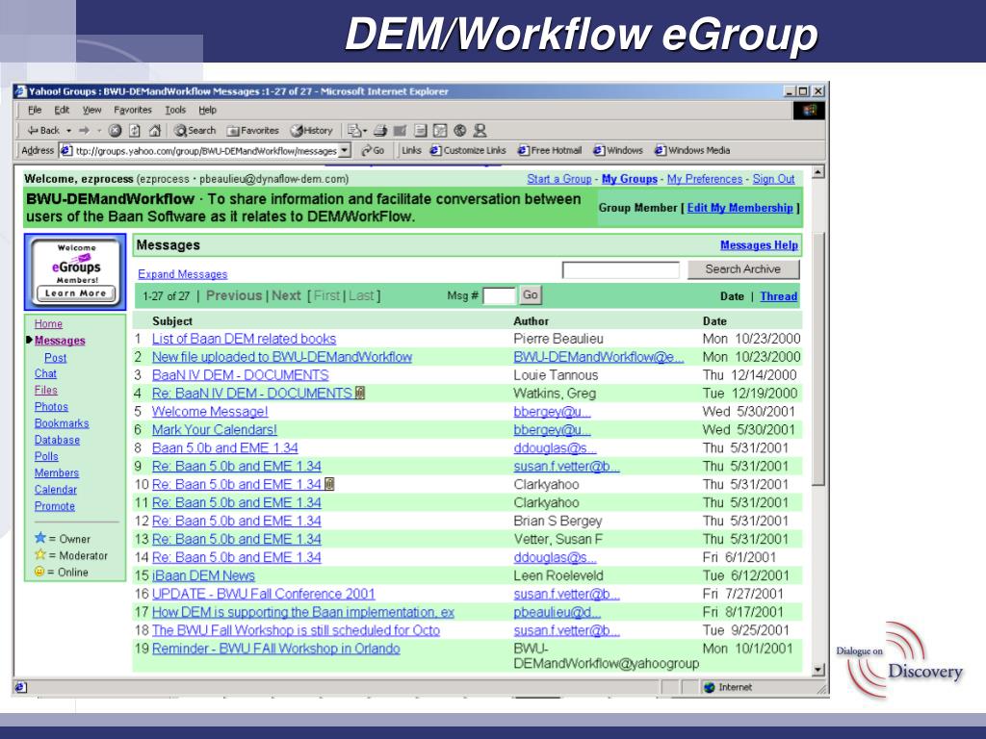
Task: Open the Members sidebar link
Action: coord(57,473)
